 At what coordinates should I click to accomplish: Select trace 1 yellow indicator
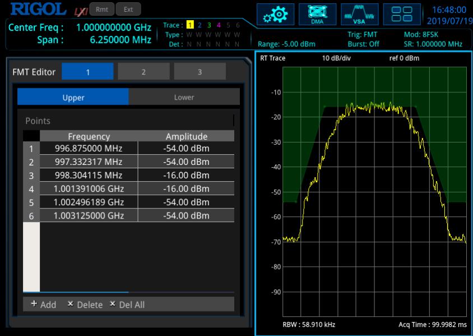pos(190,25)
